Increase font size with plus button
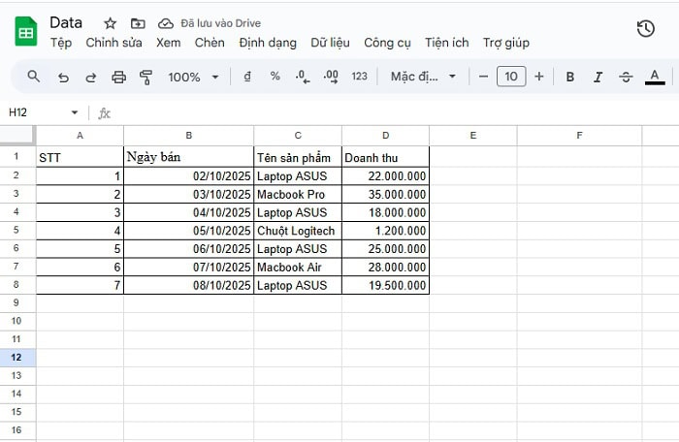This screenshot has height=442, width=679. pos(539,77)
